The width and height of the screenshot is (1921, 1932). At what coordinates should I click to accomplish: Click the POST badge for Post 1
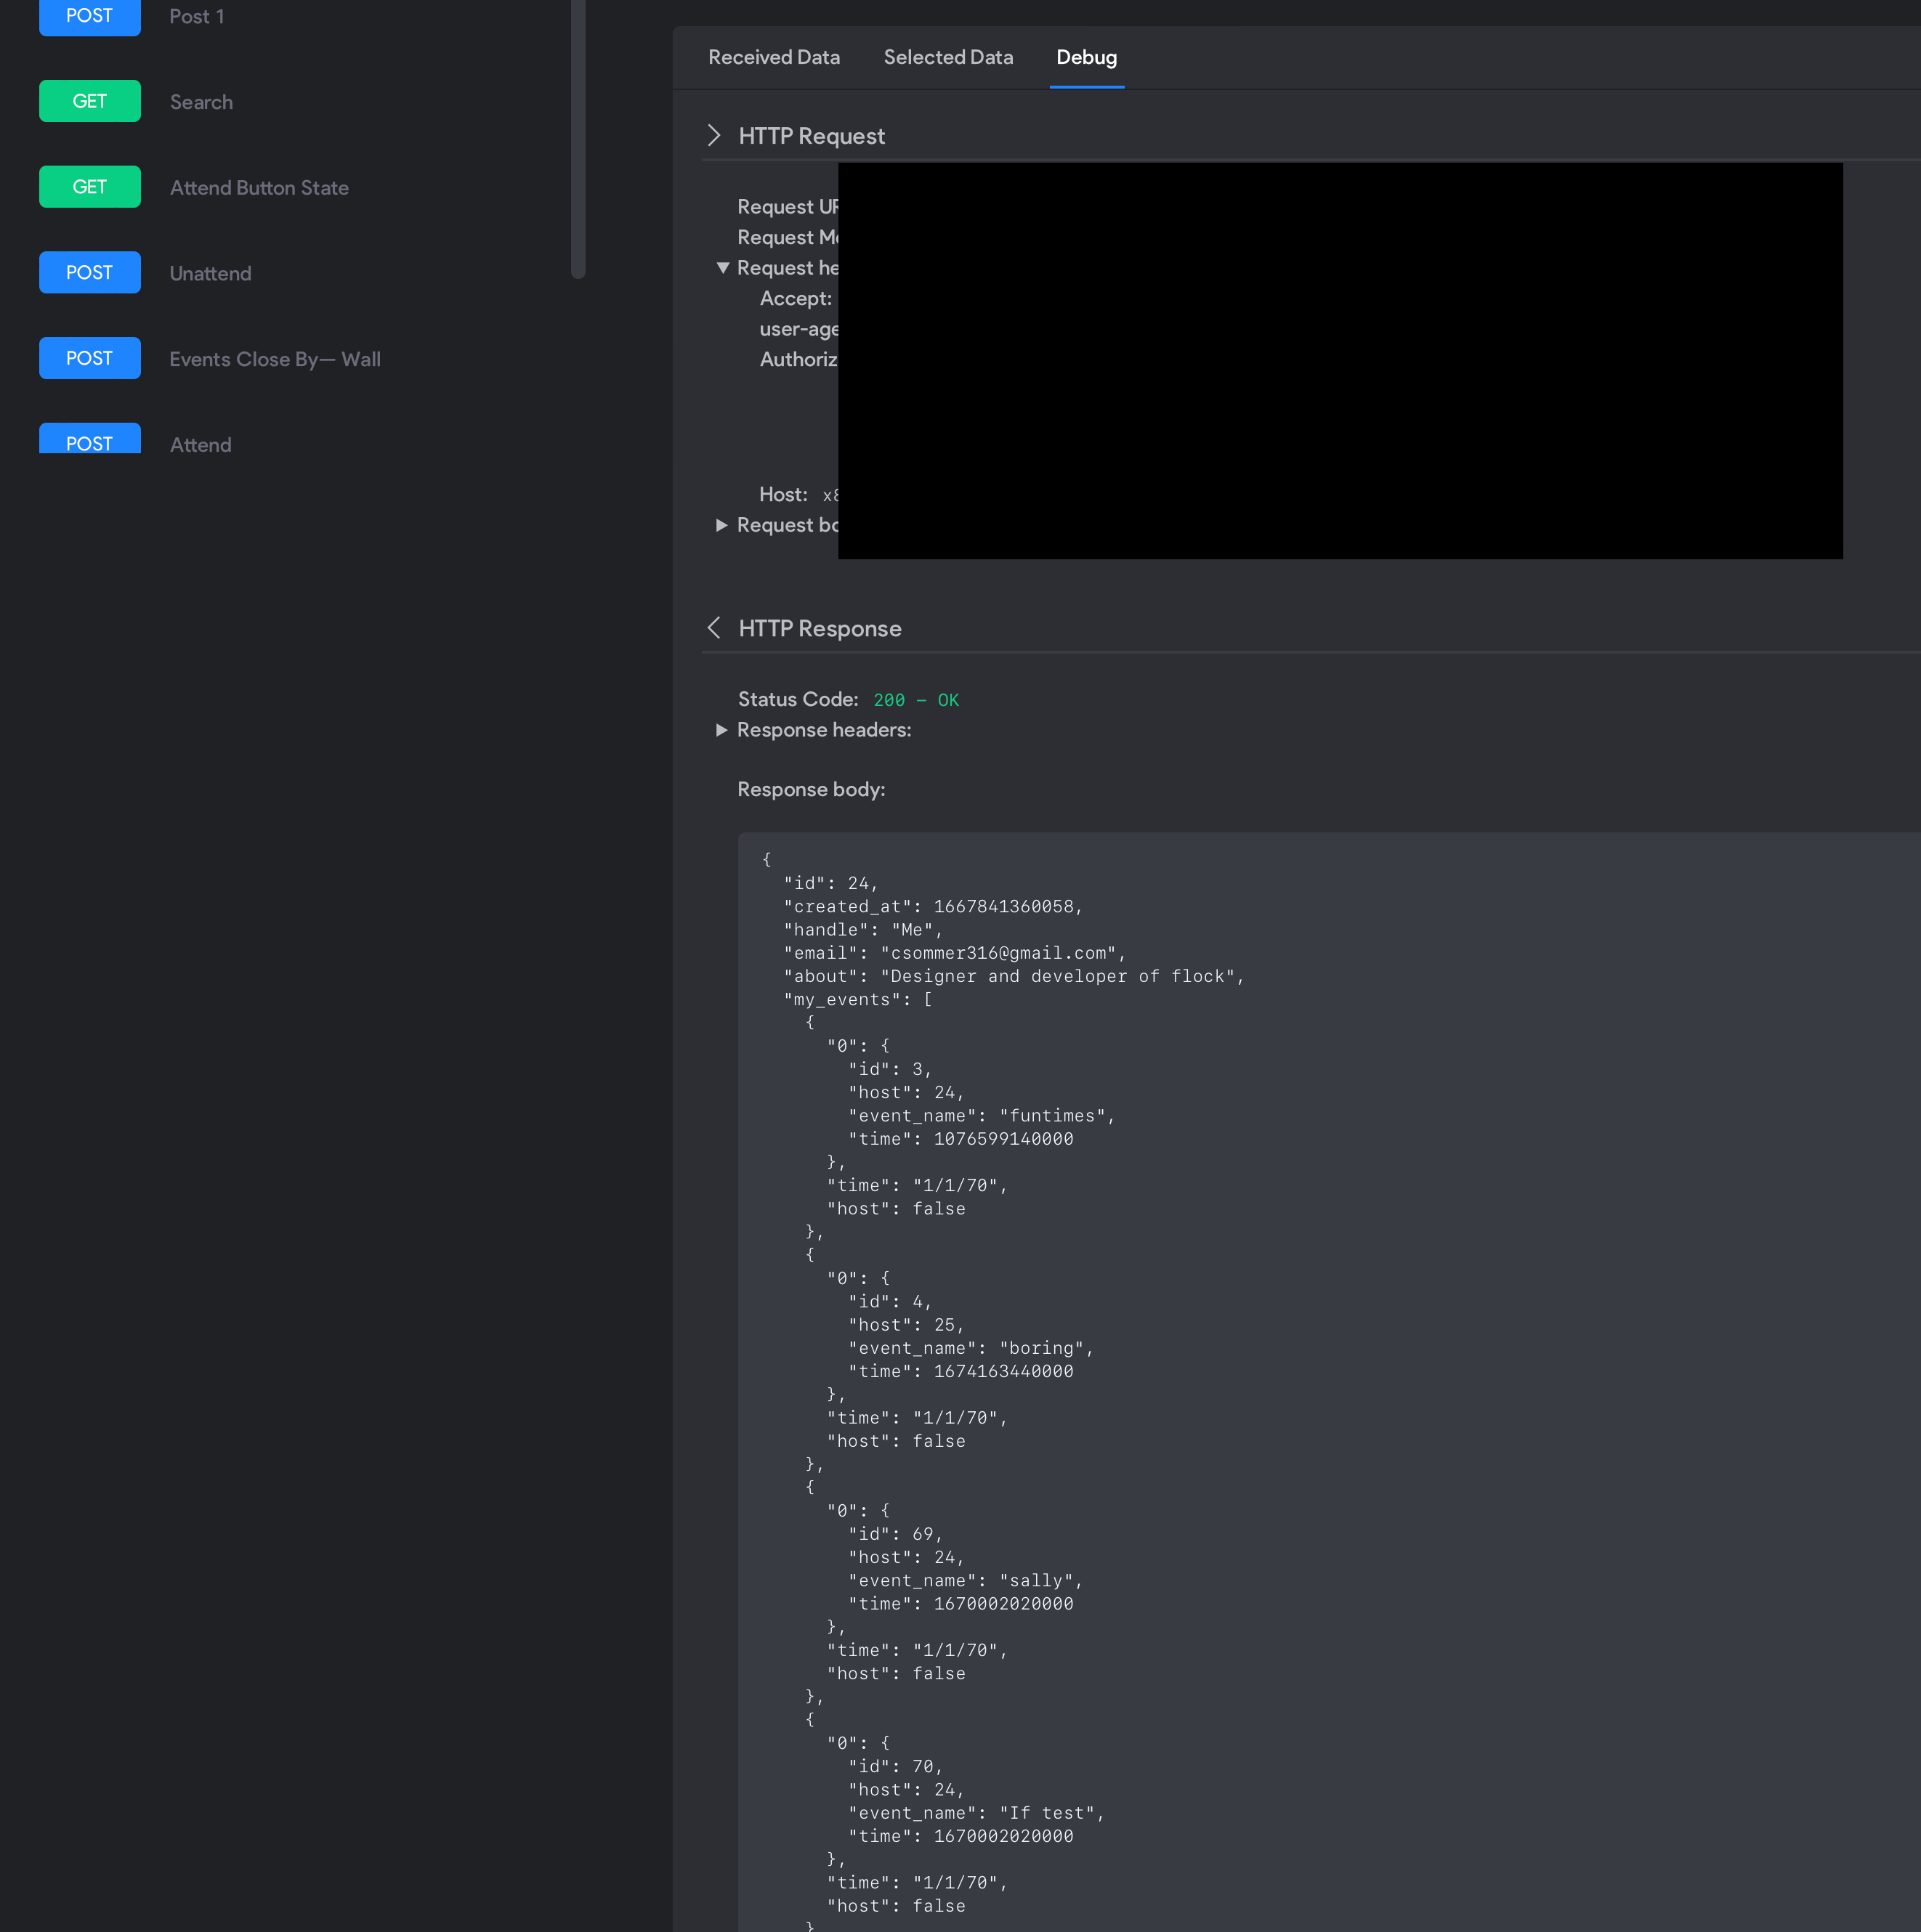click(x=89, y=17)
